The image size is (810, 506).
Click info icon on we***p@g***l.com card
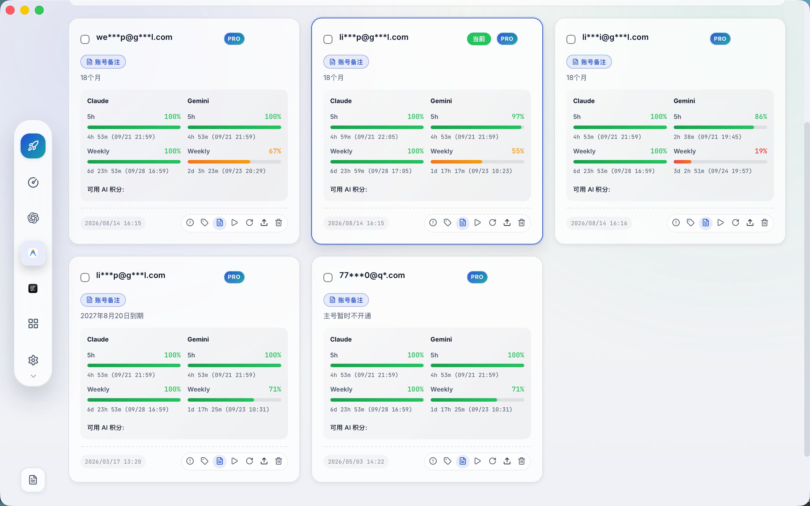pos(190,223)
